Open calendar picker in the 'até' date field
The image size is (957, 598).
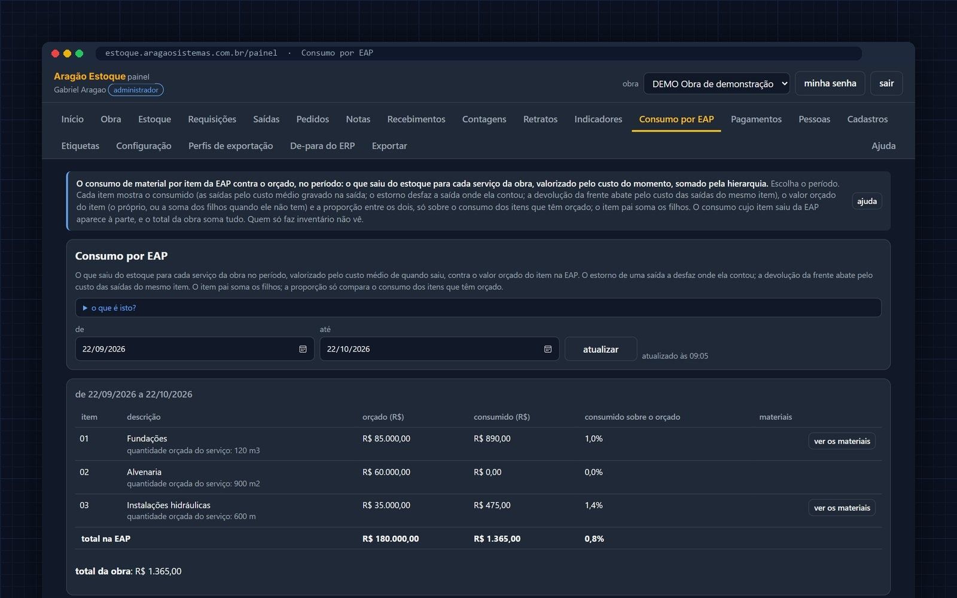pos(547,349)
